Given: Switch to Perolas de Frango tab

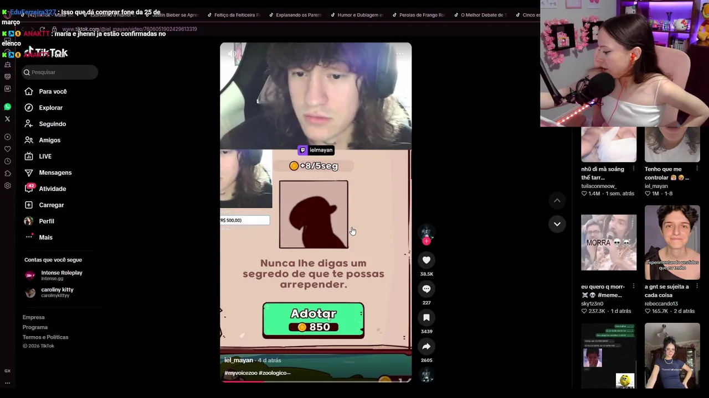Looking at the screenshot, I should (419, 15).
